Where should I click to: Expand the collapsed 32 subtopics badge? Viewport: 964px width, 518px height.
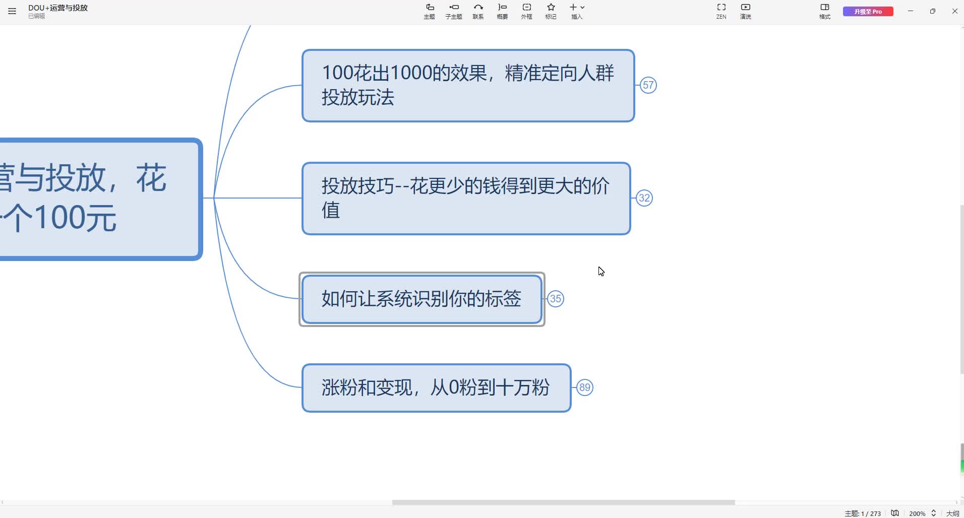pyautogui.click(x=644, y=198)
